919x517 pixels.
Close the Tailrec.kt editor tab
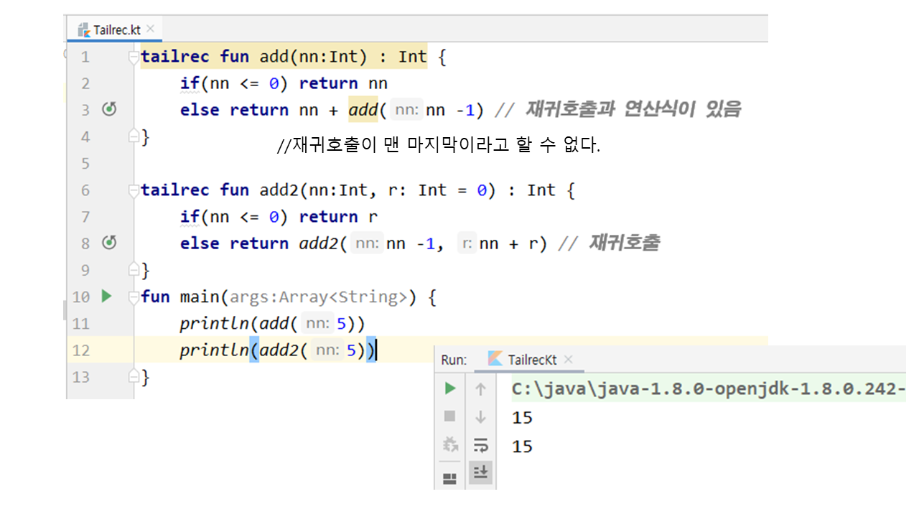[x=151, y=29]
